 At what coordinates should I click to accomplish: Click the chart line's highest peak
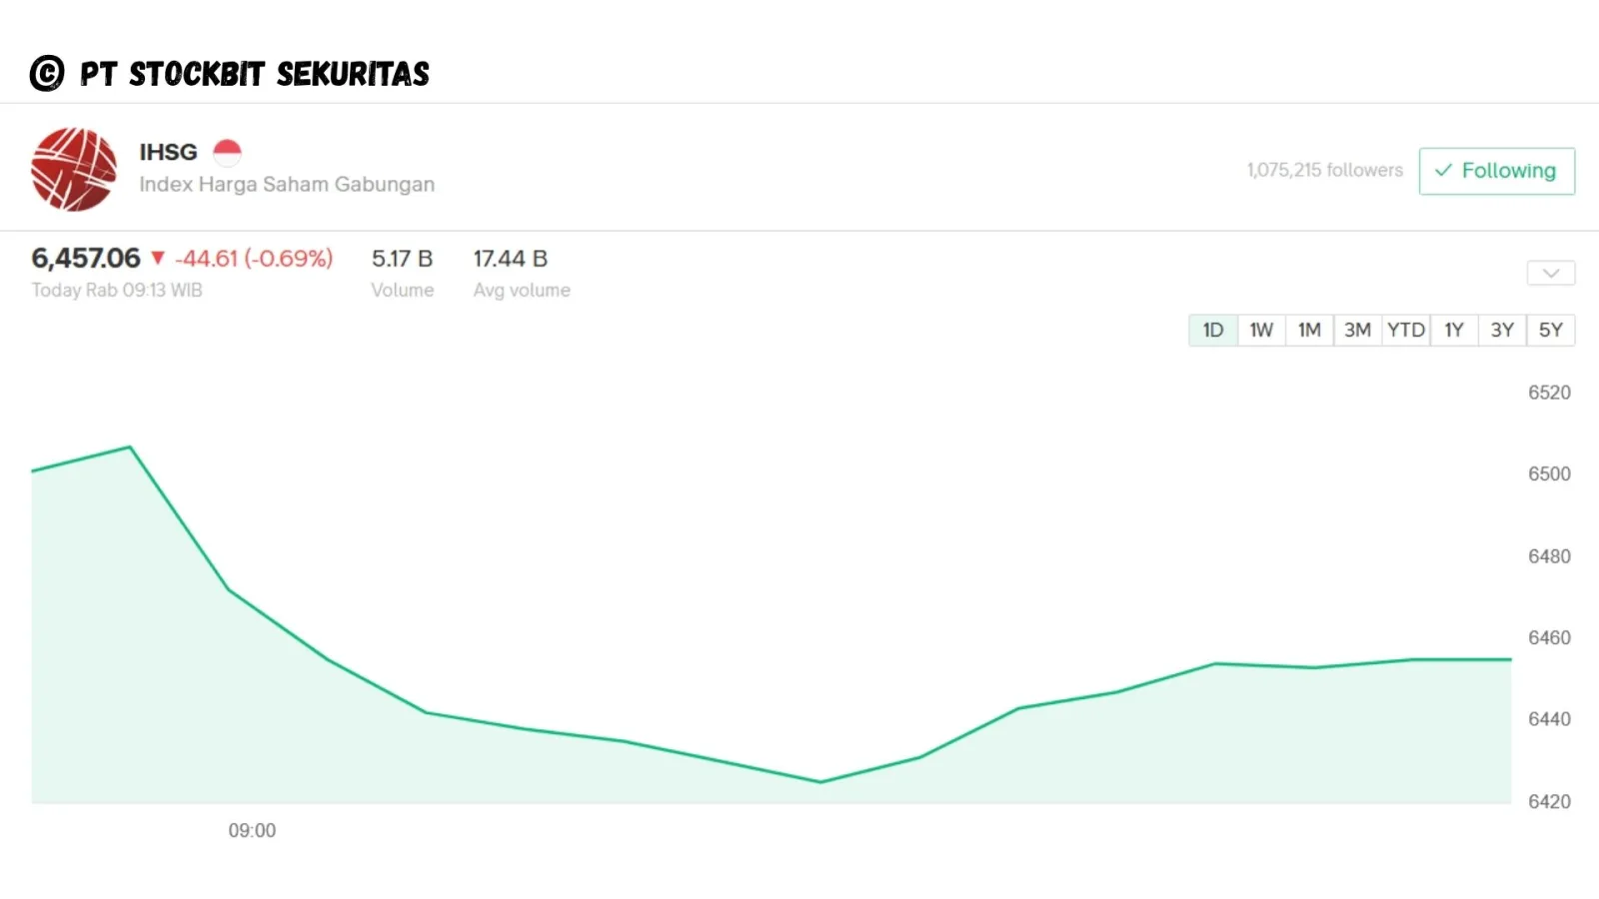coord(130,447)
